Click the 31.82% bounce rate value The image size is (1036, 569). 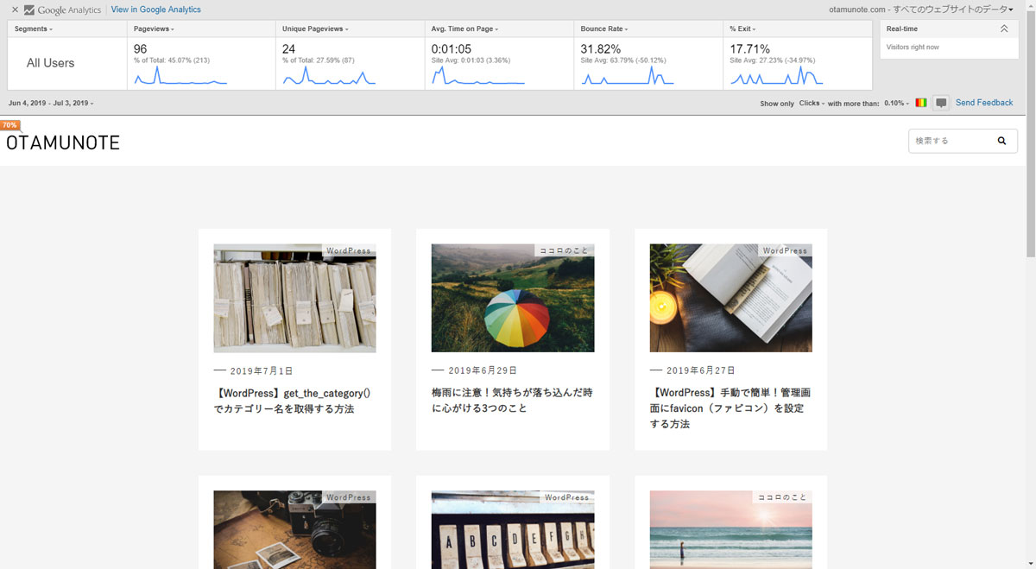[600, 49]
